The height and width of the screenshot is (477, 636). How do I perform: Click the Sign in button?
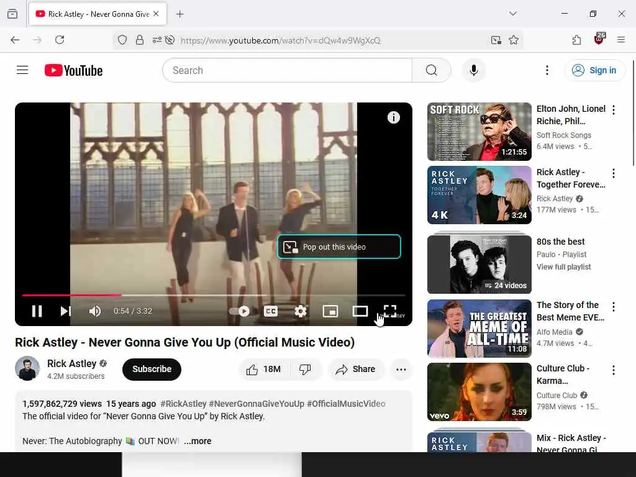(594, 70)
